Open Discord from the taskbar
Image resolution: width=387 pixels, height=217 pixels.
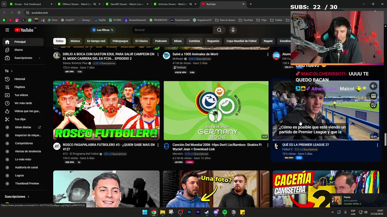(x=216, y=212)
